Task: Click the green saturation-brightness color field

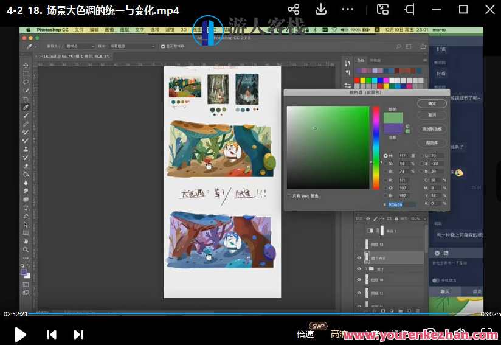Action: click(x=328, y=147)
